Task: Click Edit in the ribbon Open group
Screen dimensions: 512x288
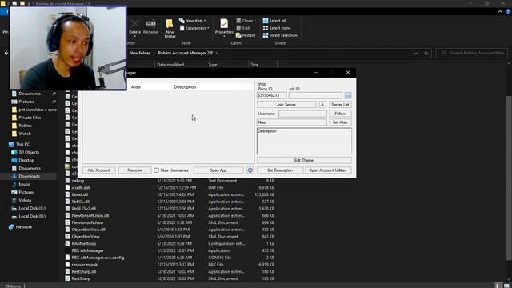Action: (x=243, y=28)
